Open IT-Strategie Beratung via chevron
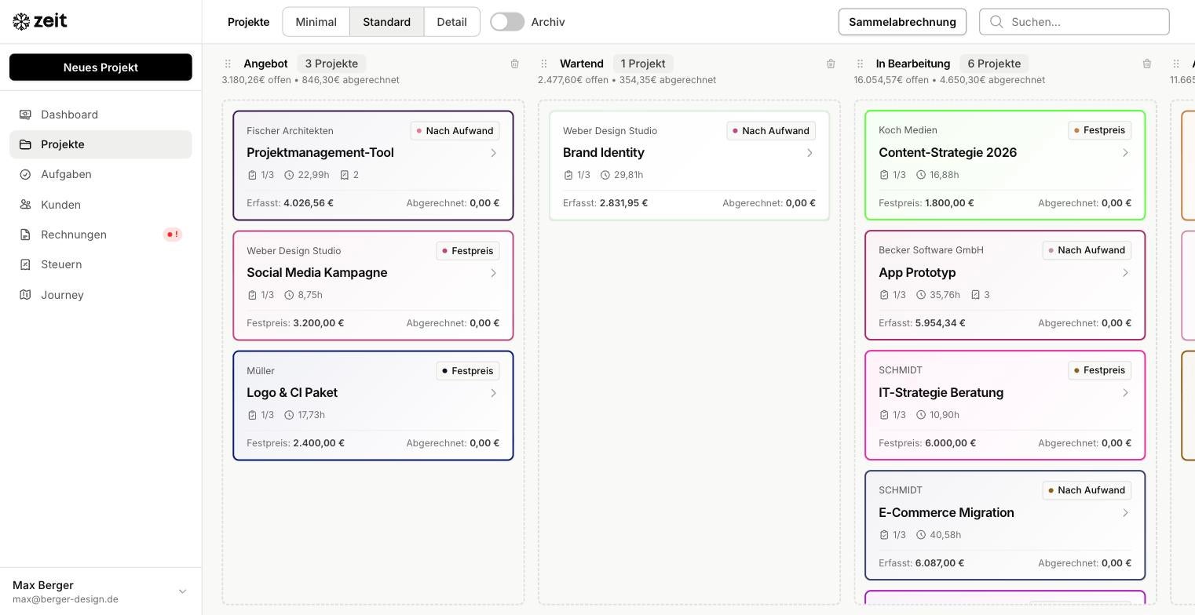1195x615 pixels. click(x=1125, y=393)
